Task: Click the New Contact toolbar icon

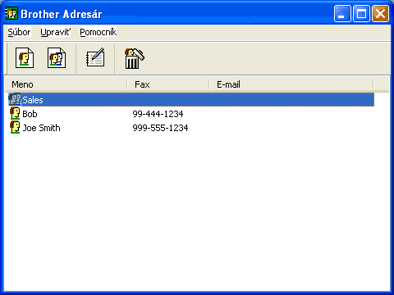Action: click(x=25, y=58)
